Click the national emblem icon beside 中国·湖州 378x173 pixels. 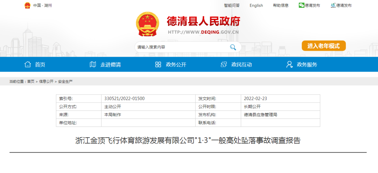click(x=28, y=5)
